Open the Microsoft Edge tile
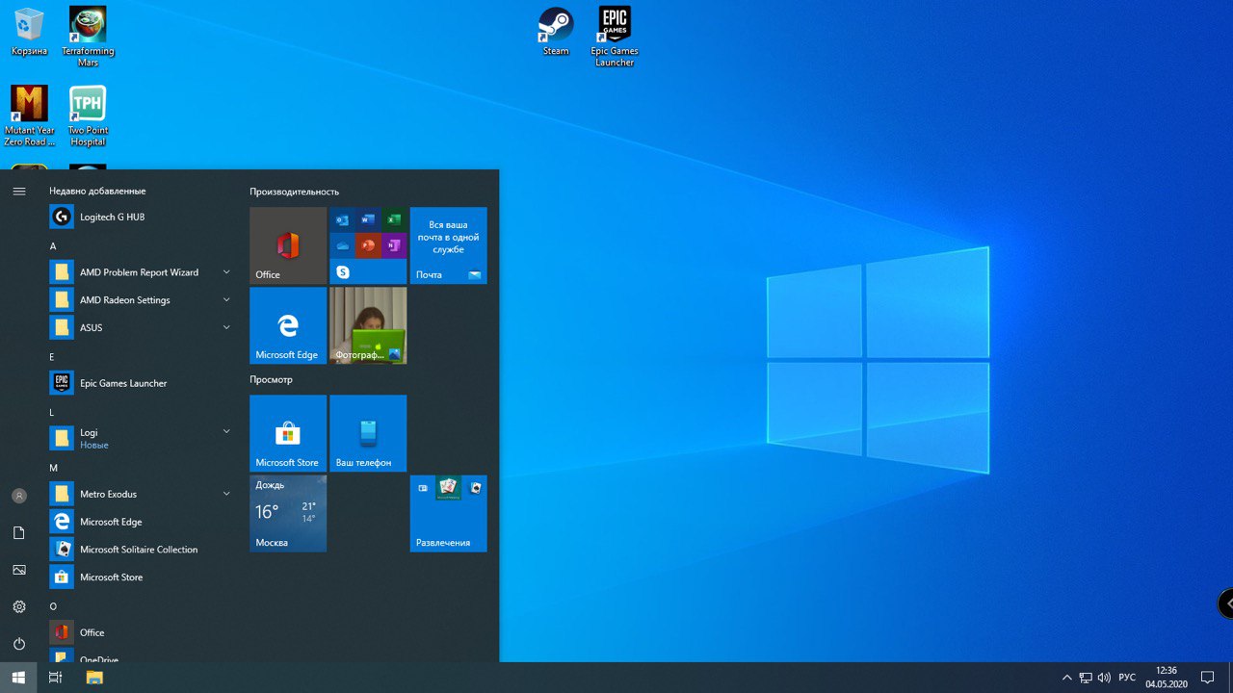1233x693 pixels. [288, 325]
